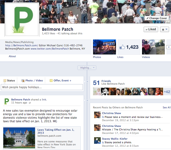Click the globe privacy icon on post
The image size is (171, 150).
coord(30,103)
